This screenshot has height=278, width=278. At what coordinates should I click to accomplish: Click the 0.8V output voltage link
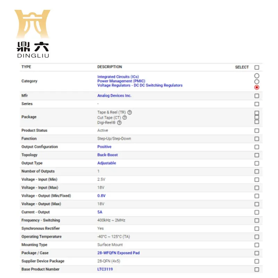(101, 196)
